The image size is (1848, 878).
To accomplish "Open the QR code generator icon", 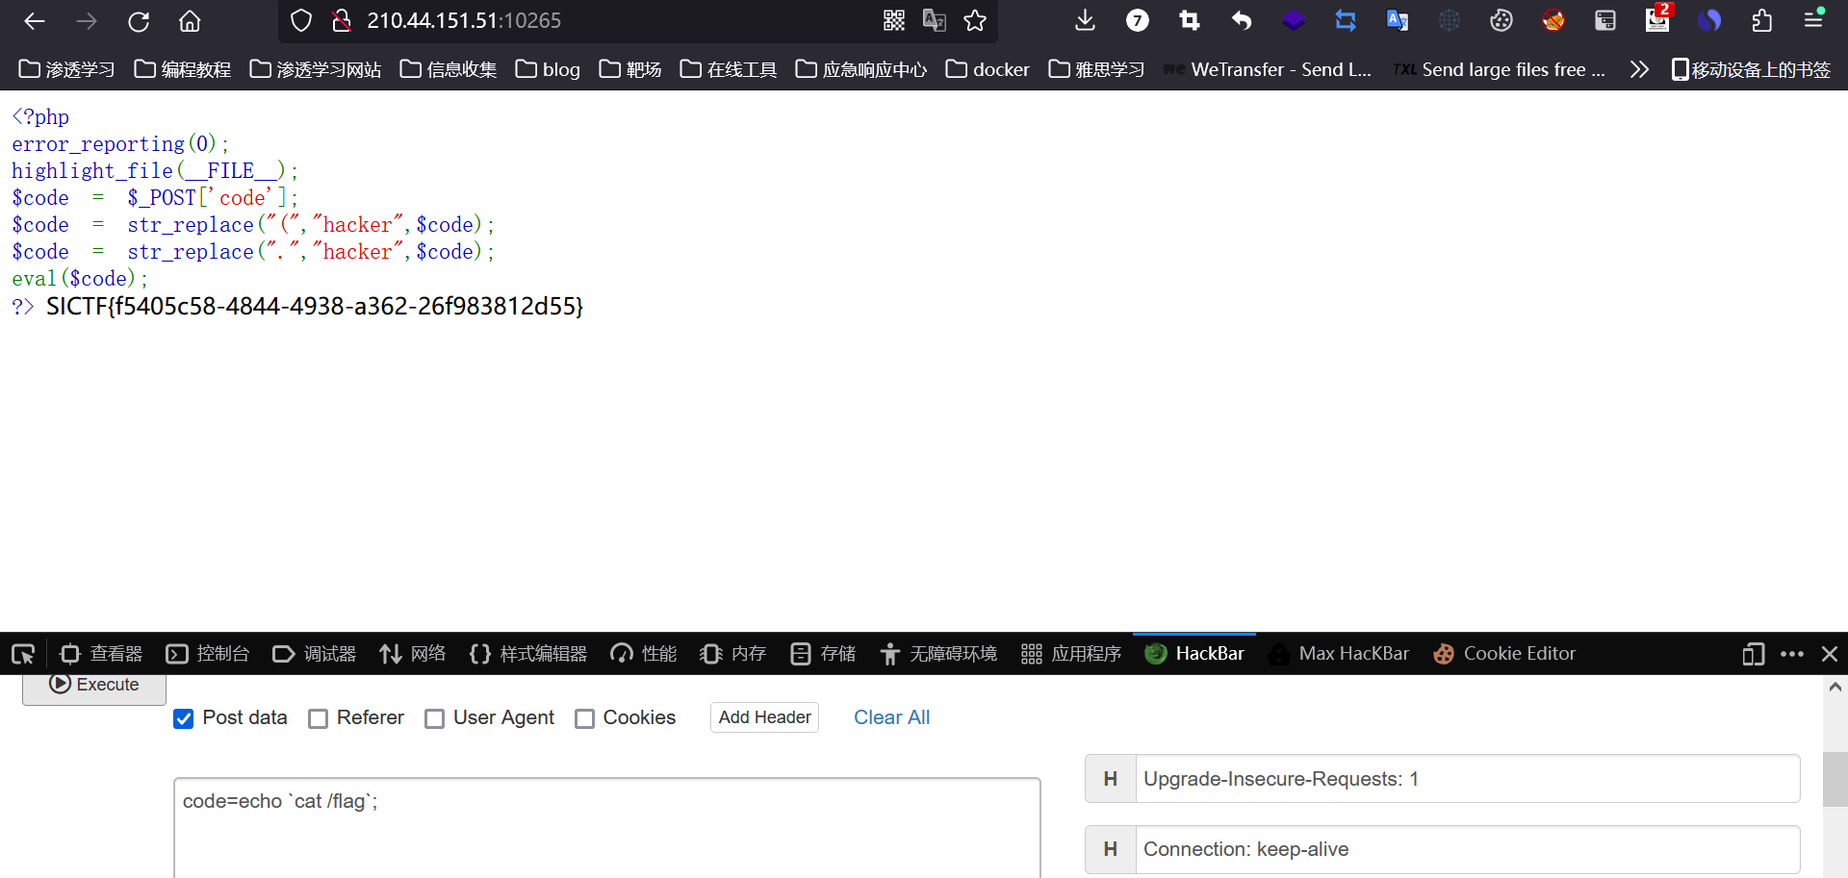I will click(x=894, y=20).
